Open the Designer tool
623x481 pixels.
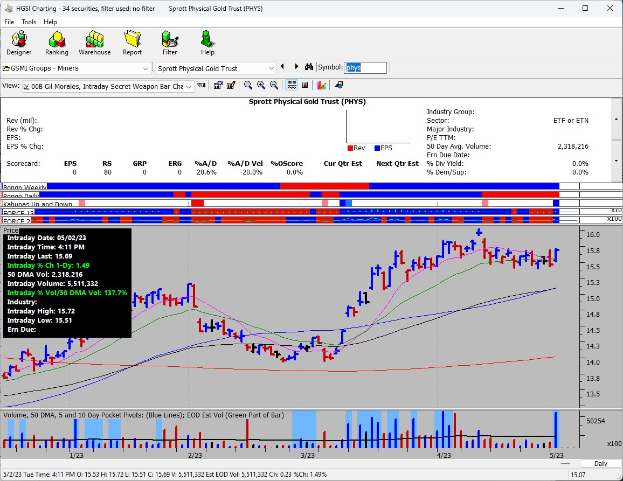(x=19, y=43)
